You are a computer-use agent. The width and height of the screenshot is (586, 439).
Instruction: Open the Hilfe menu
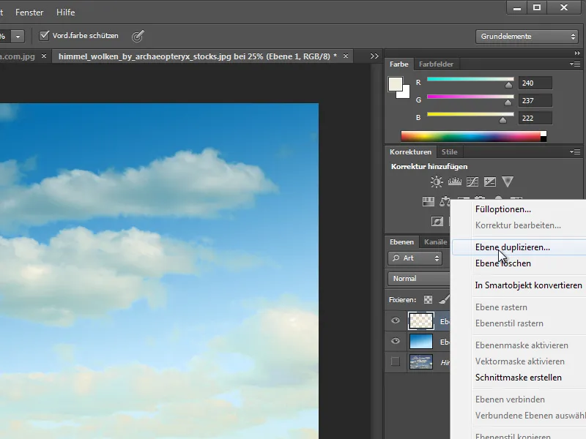click(x=65, y=12)
